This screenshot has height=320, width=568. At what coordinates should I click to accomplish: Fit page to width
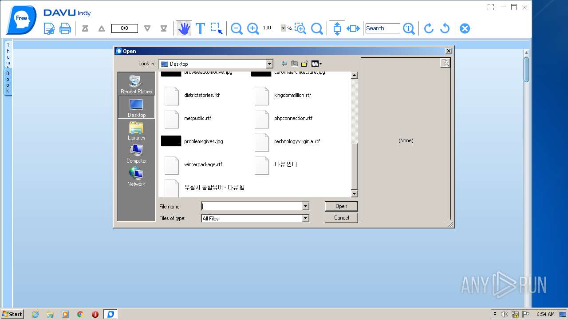pos(353,28)
